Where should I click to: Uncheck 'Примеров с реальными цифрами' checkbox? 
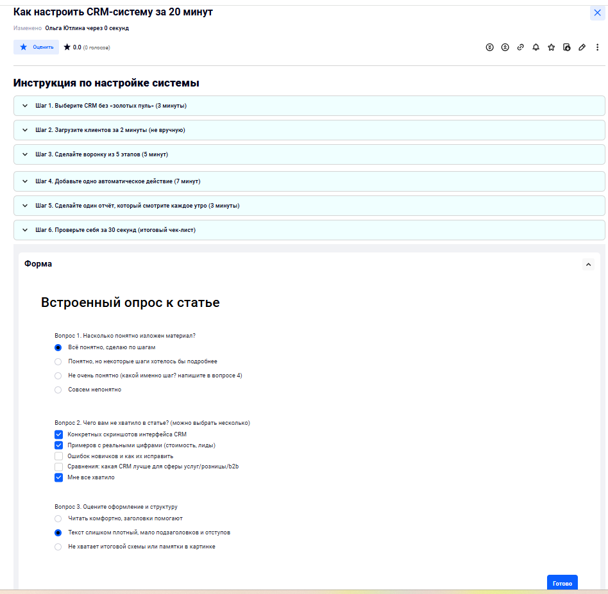click(x=58, y=445)
